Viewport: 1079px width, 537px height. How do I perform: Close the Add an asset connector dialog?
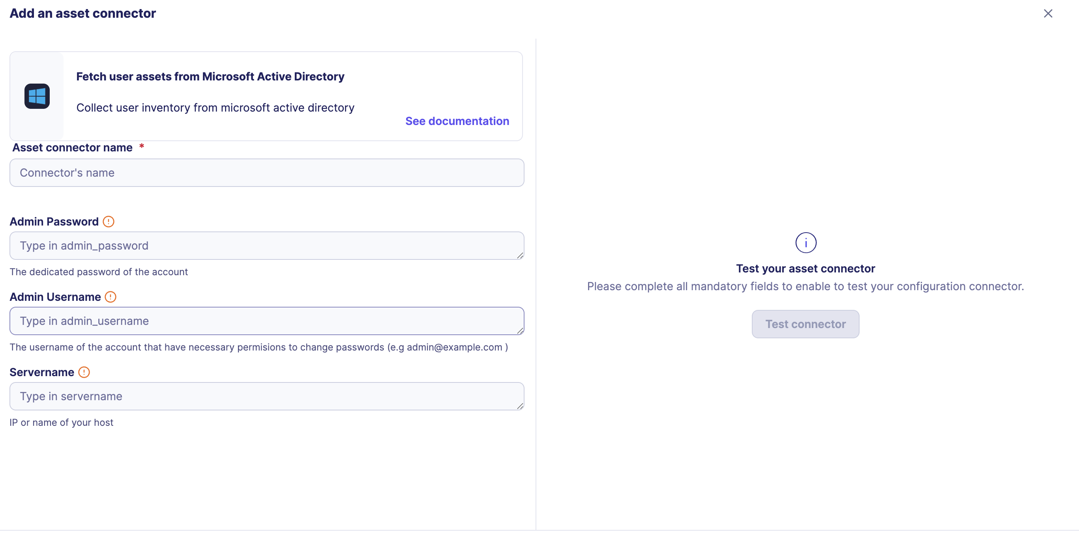click(1047, 13)
